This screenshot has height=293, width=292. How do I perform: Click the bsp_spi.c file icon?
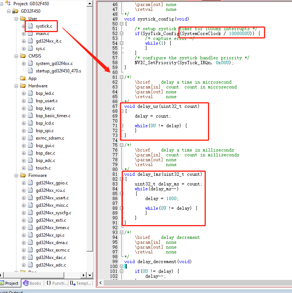coord(30,130)
